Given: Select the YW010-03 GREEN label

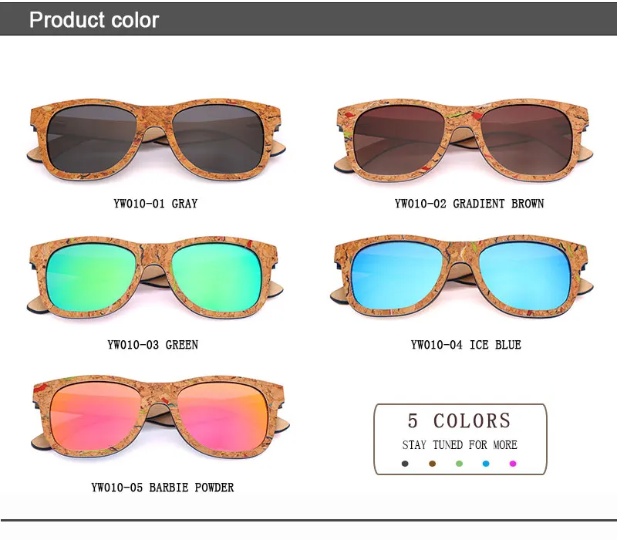Looking at the screenshot, I should pos(153,345).
